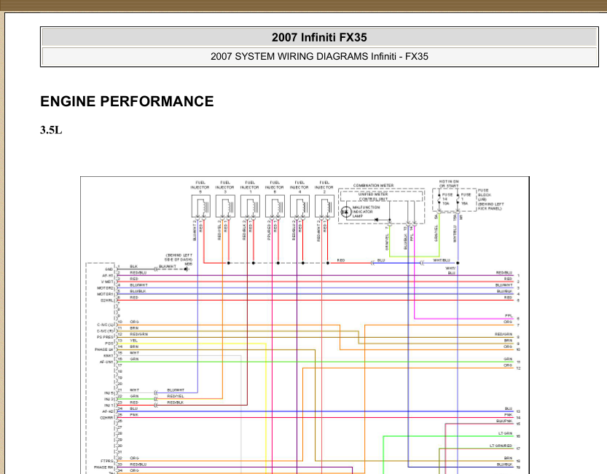Click '2007 SYSTEM WIRING DIAGRAMS Infiniti - FX35' subtitle
The height and width of the screenshot is (474, 607).
[x=319, y=57]
